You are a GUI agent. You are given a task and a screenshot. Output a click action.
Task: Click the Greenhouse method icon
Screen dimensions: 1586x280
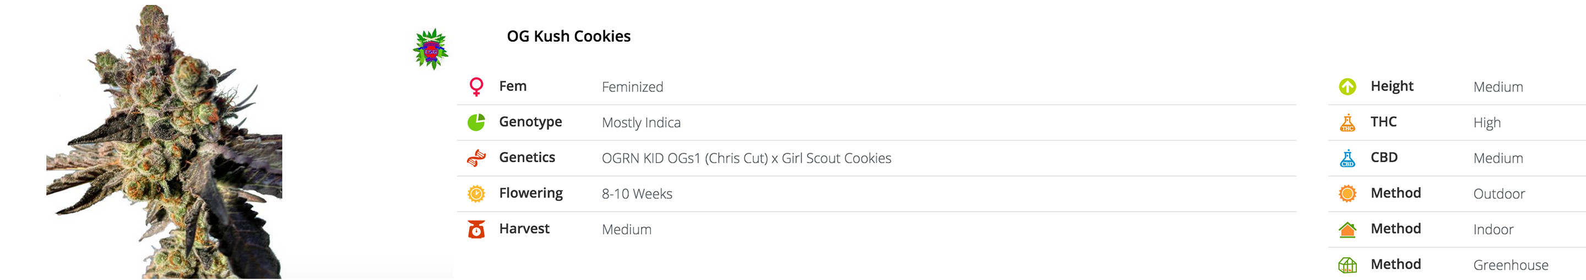click(x=1347, y=265)
